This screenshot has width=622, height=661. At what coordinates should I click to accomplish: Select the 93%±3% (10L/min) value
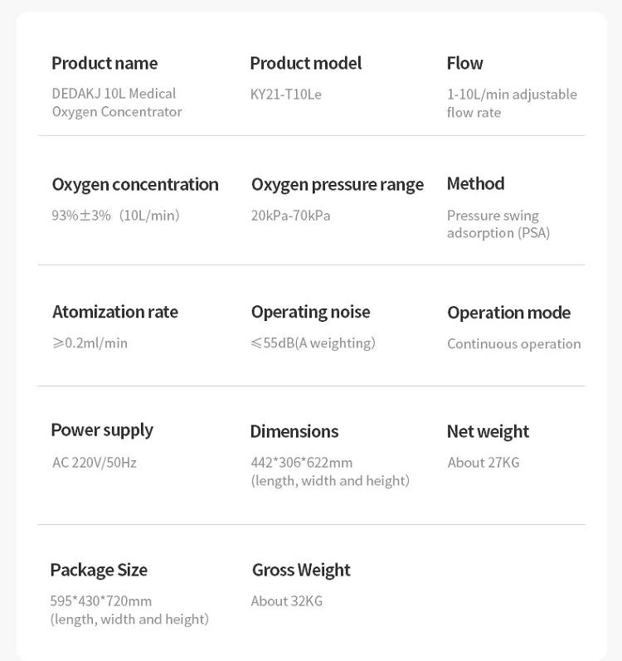[x=115, y=216]
